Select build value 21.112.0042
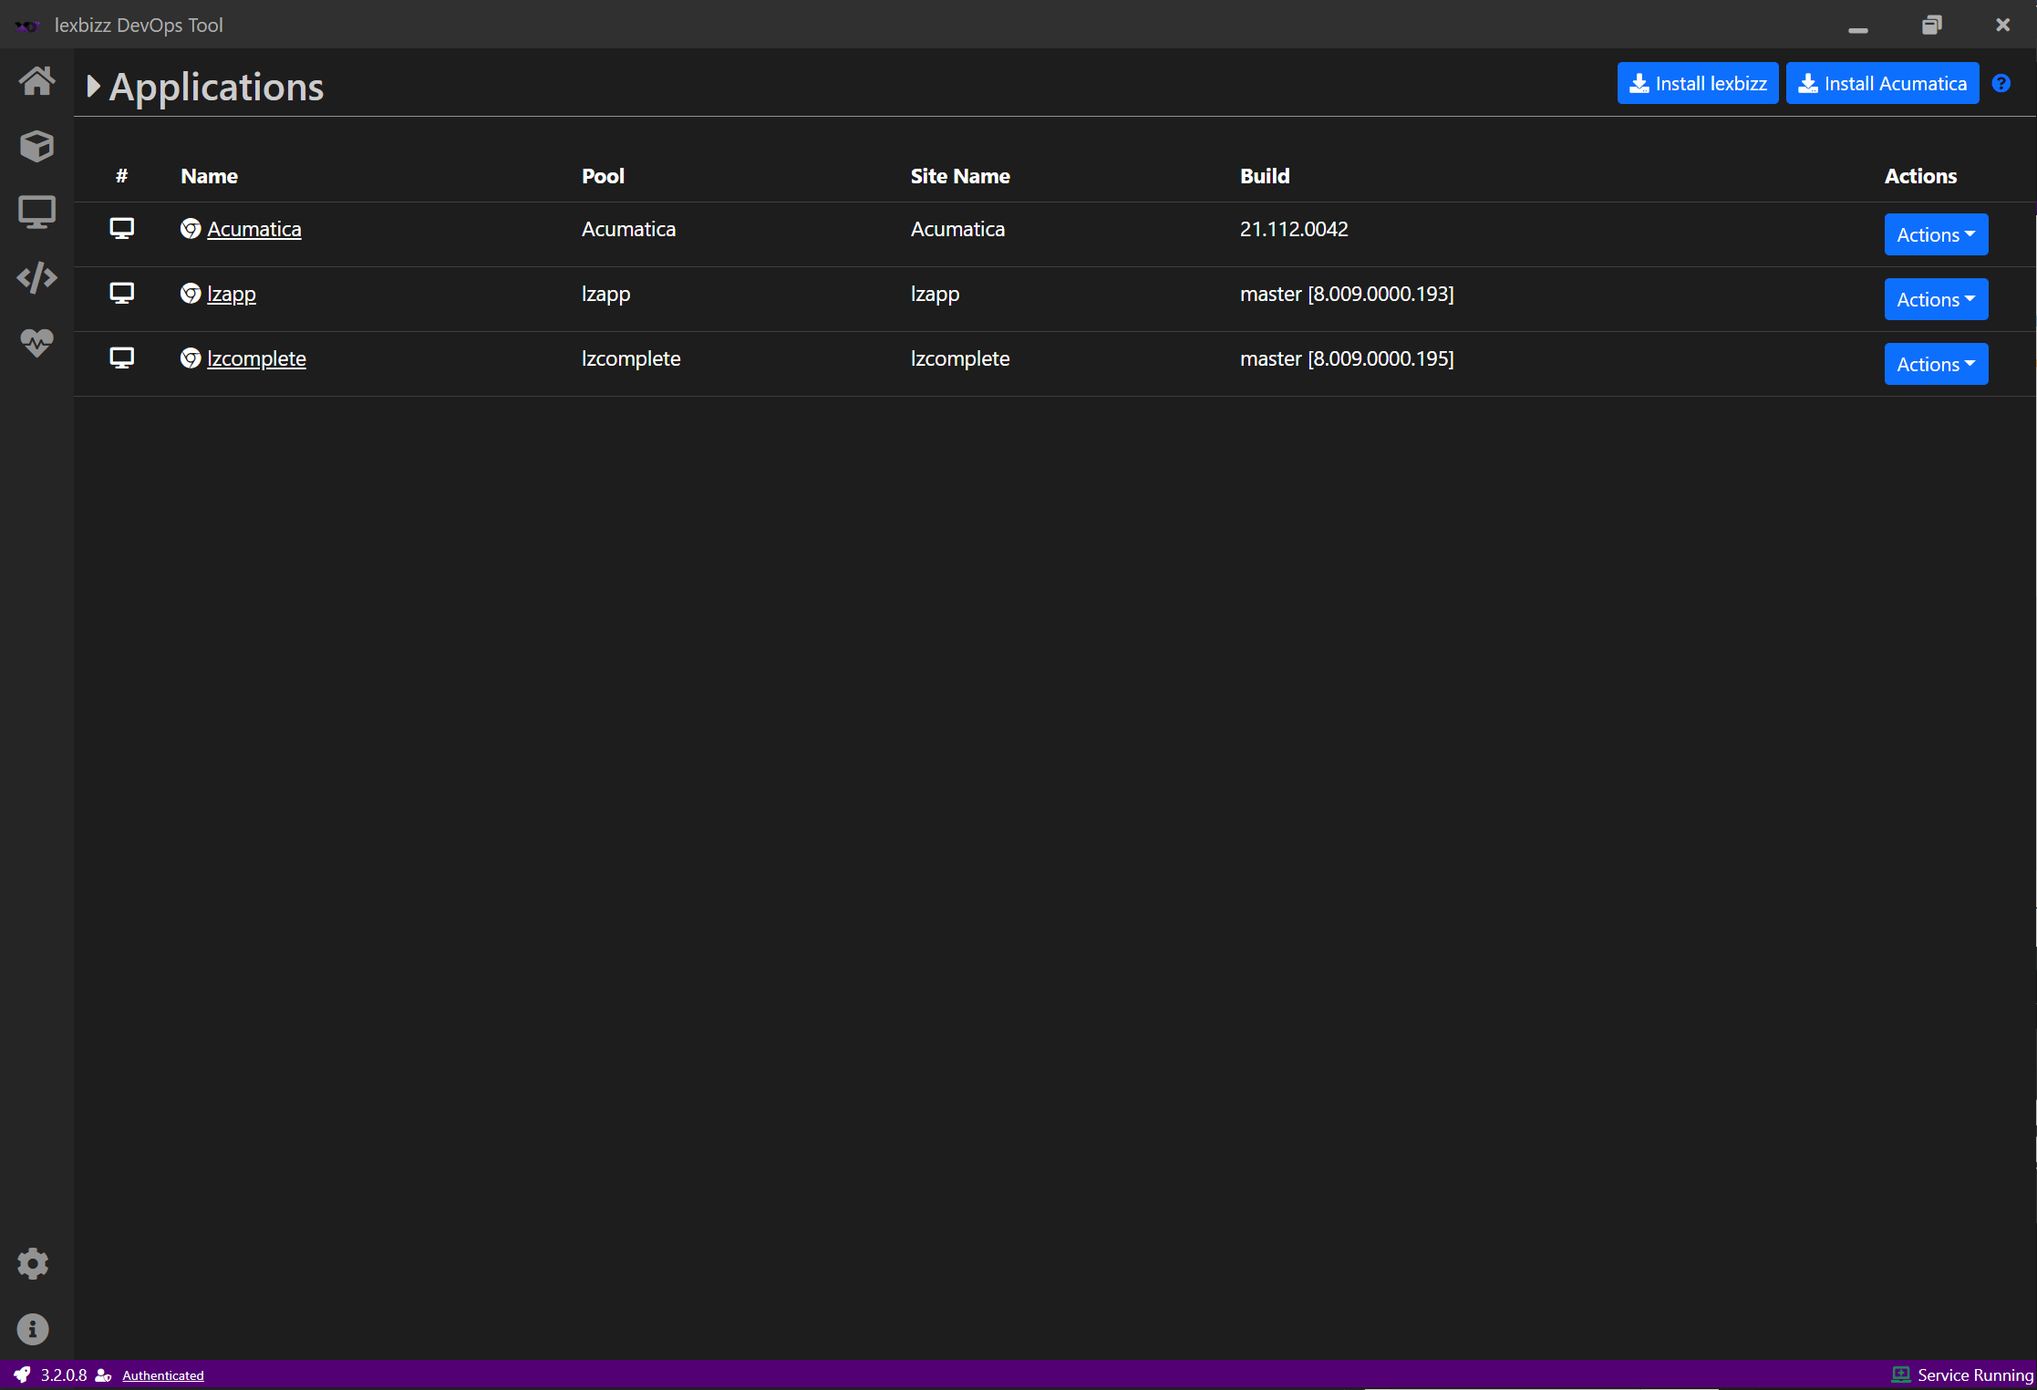This screenshot has width=2037, height=1390. [1294, 229]
